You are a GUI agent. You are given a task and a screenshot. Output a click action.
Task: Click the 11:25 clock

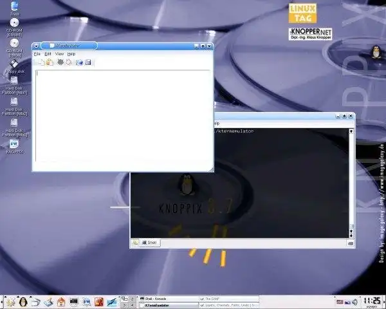click(372, 301)
